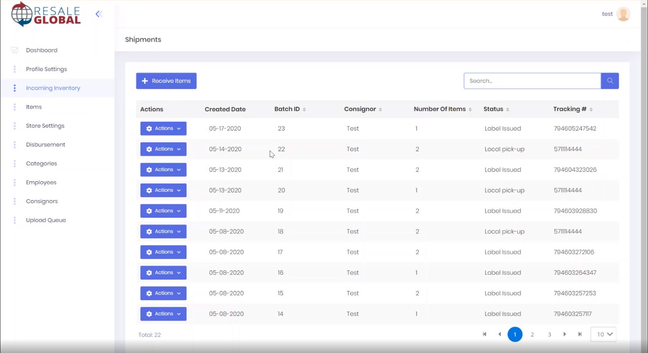Open Actions dropdown for batch 23
The height and width of the screenshot is (353, 648).
163,129
